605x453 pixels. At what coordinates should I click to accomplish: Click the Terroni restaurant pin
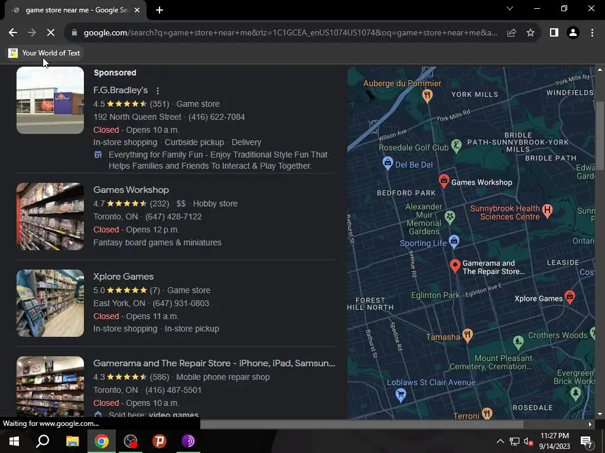(487, 413)
